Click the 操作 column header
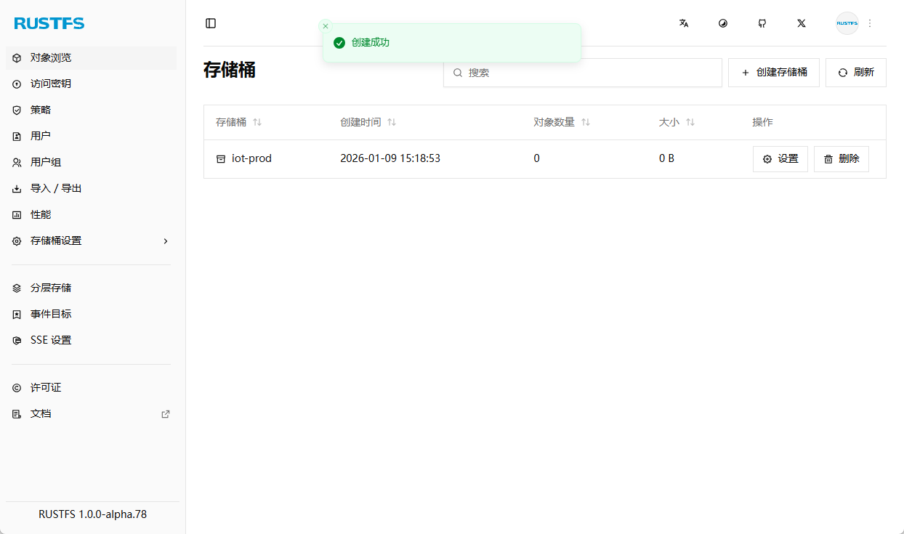This screenshot has height=534, width=904. (x=762, y=123)
